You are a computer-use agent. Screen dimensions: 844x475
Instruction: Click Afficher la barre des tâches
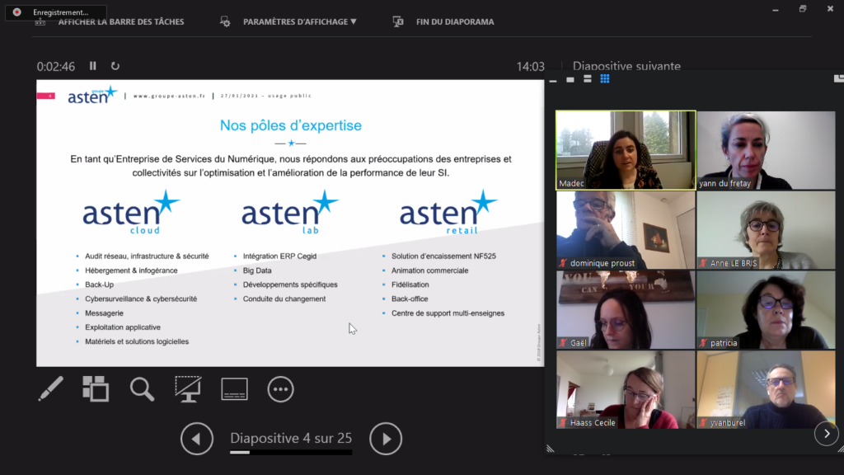click(120, 22)
